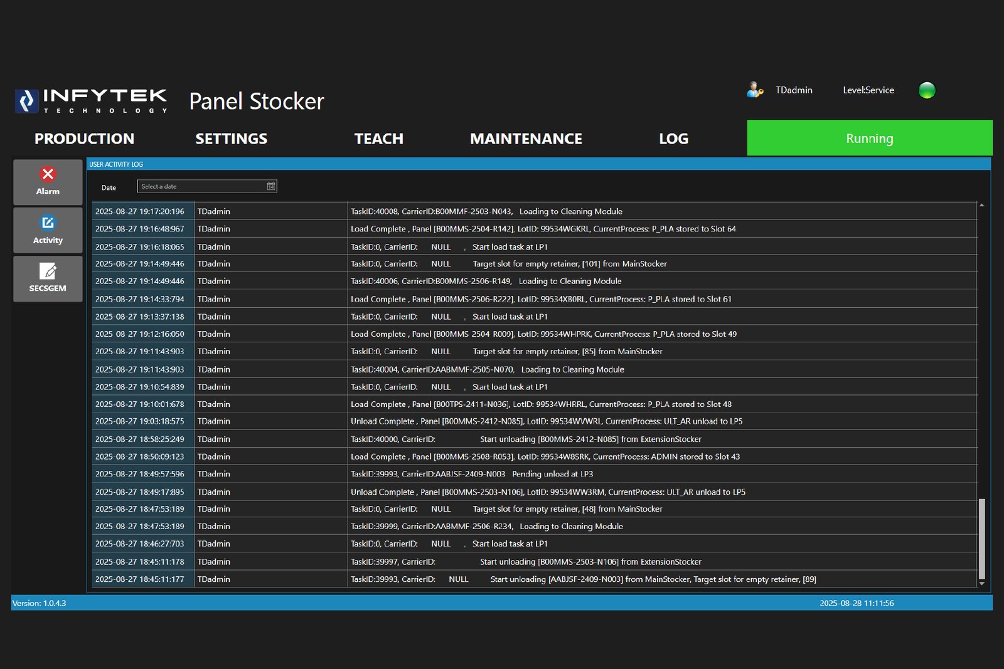Open the calendar date picker icon
The width and height of the screenshot is (1004, 669).
pyautogui.click(x=270, y=186)
